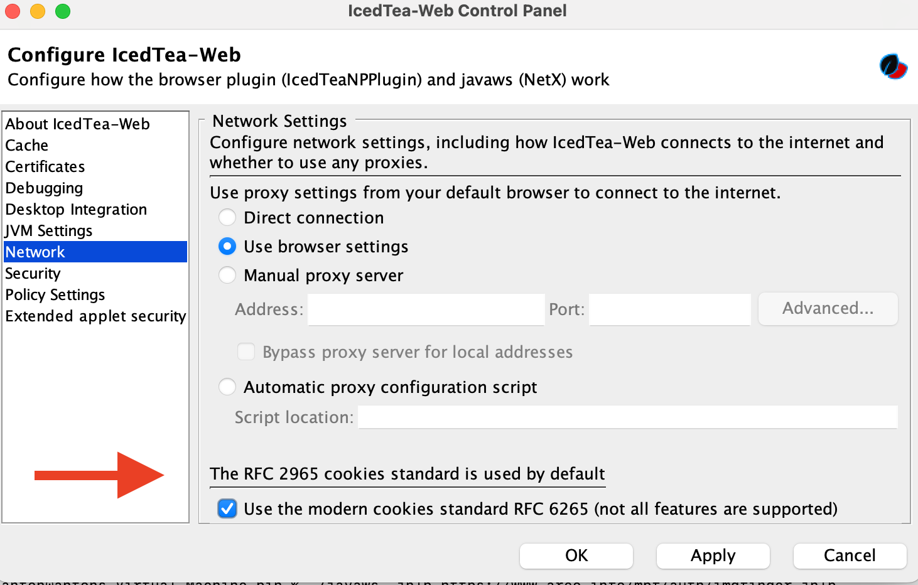
Task: Switch to the Debugging section
Action: 44,188
